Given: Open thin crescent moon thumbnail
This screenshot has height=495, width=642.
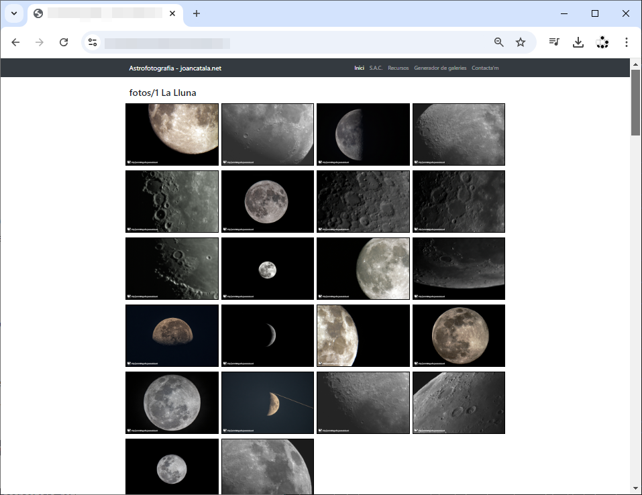Looking at the screenshot, I should 268,336.
